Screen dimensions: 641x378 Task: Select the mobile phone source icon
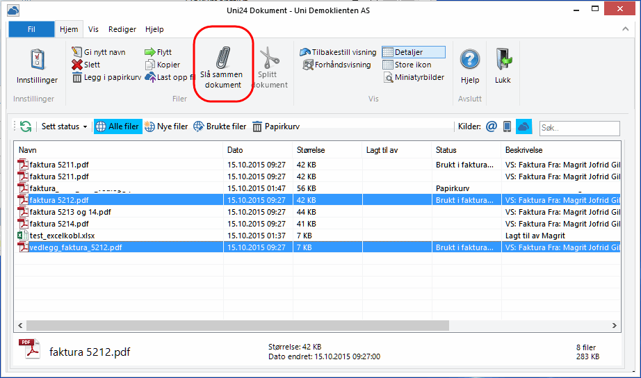pyautogui.click(x=508, y=126)
